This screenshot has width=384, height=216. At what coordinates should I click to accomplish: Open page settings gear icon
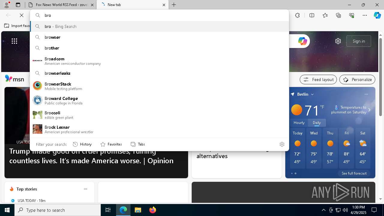[338, 41]
